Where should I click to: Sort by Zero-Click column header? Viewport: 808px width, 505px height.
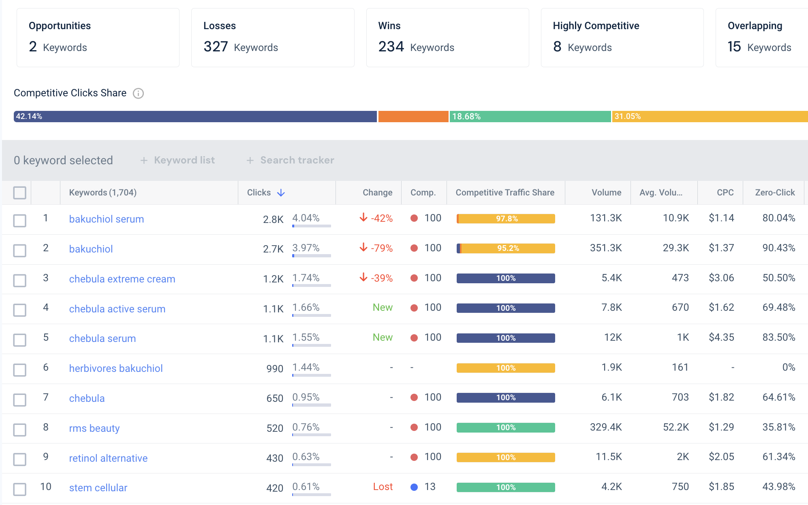[775, 193]
